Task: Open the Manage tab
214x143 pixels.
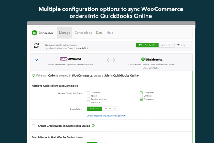Action: 65,33
